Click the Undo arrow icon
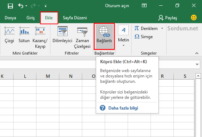This screenshot has height=137, width=202. click(21, 6)
